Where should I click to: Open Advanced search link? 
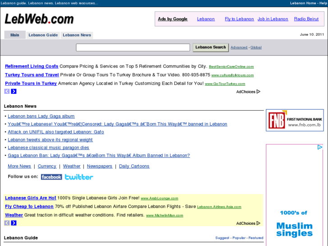(x=239, y=47)
